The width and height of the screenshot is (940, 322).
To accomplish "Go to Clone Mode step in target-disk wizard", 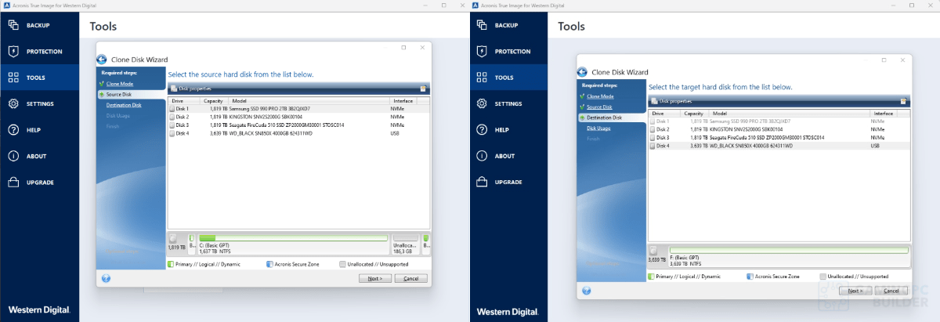I will [x=600, y=96].
